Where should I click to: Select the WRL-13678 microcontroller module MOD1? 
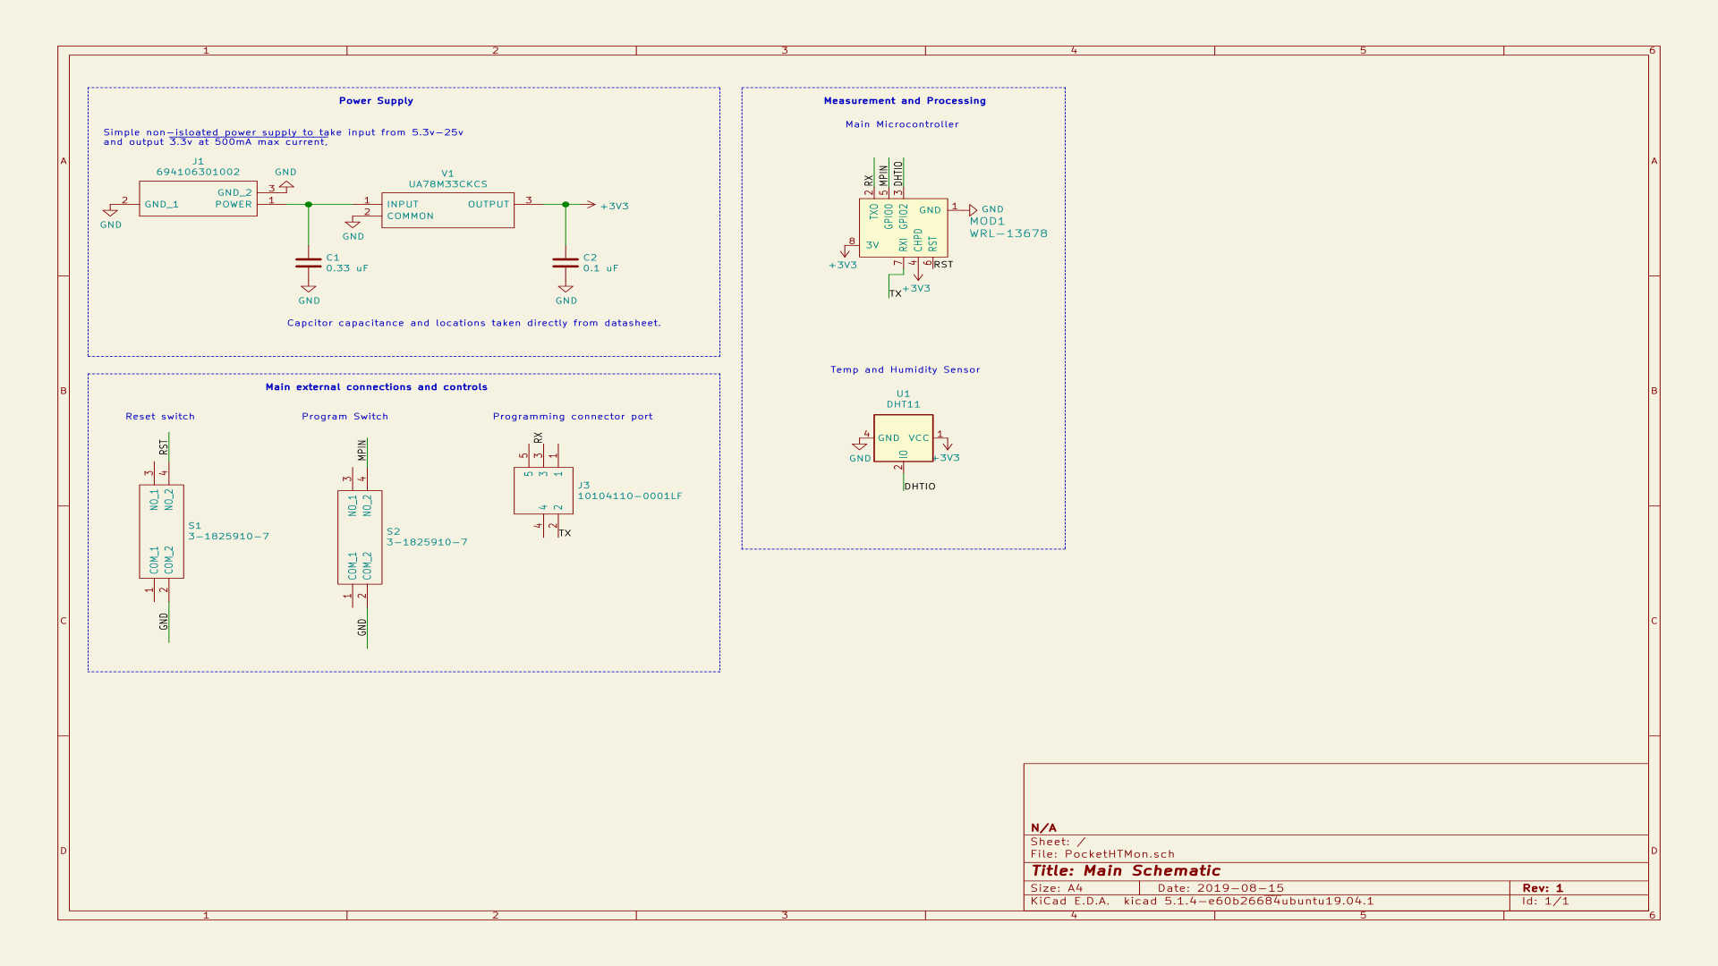tap(904, 226)
